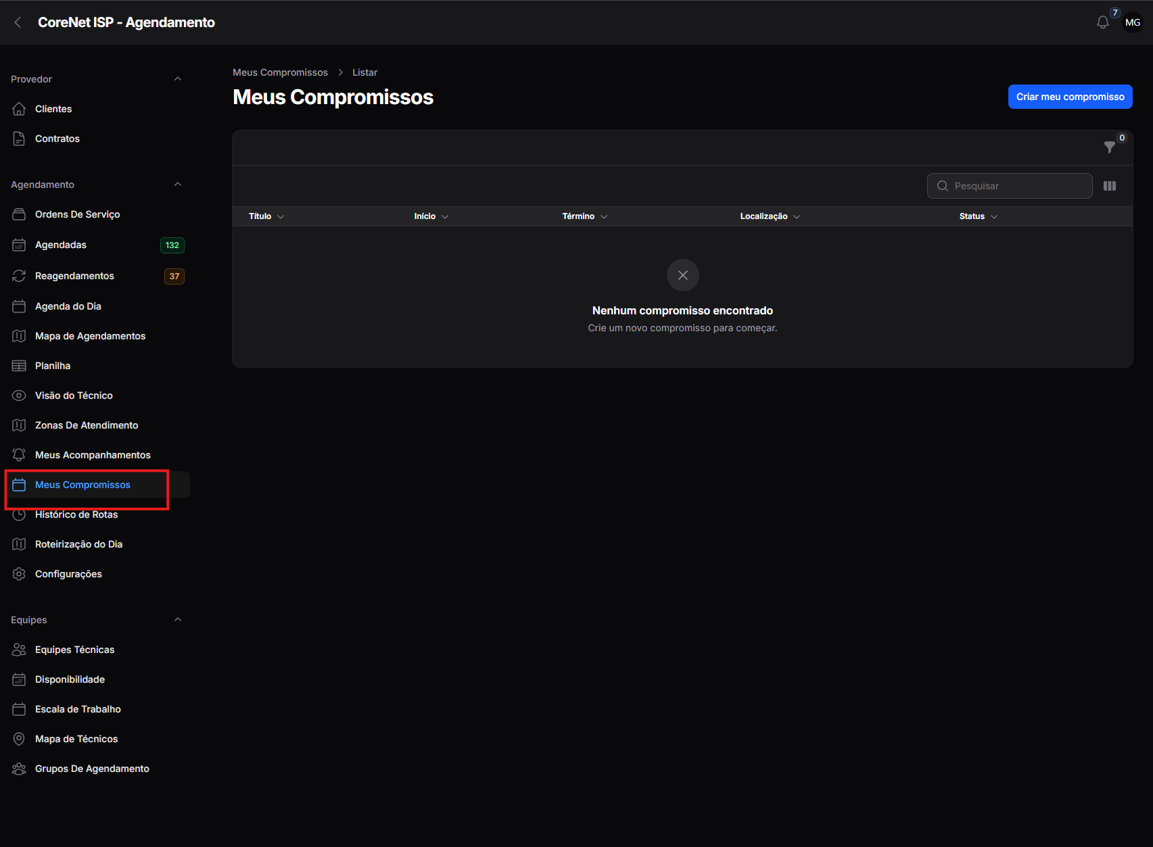The width and height of the screenshot is (1153, 847).
Task: Focus the Pesquisar search field
Action: point(1010,186)
